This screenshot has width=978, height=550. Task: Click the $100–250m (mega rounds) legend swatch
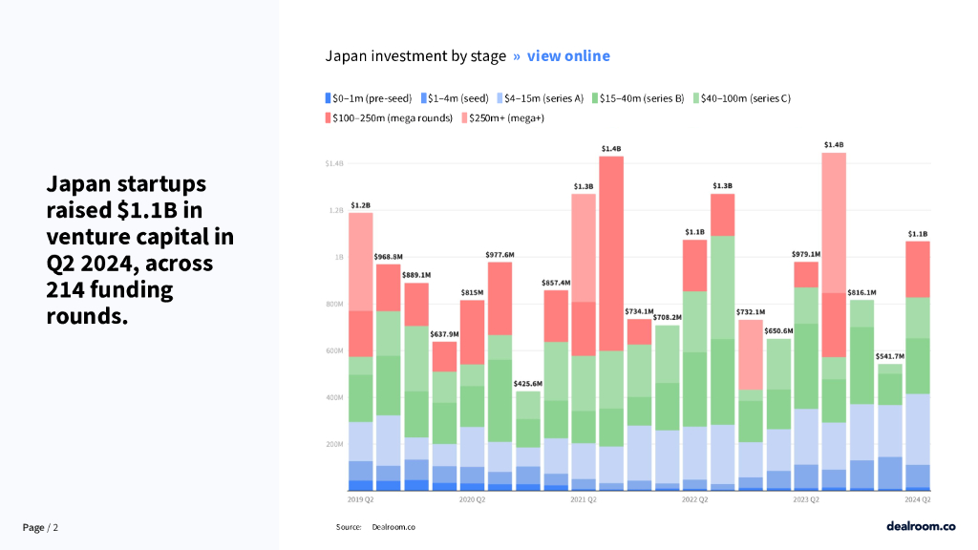[329, 117]
